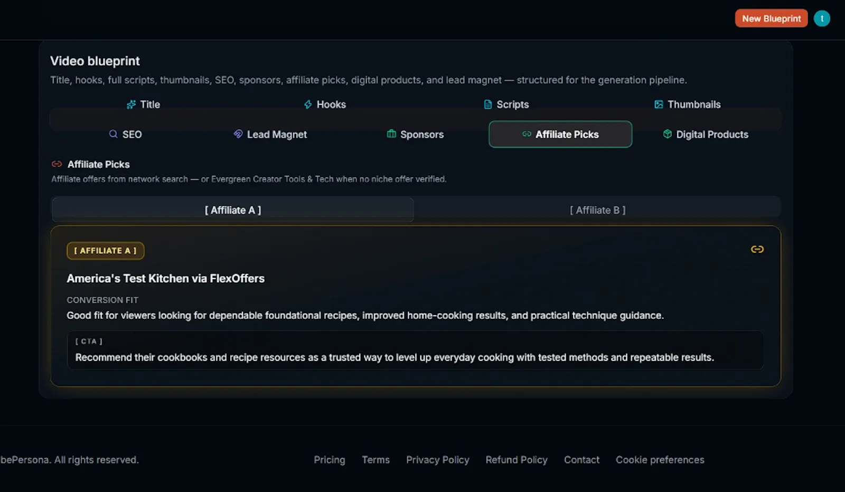
Task: Click the sparkle icon beside Title tab
Action: [x=131, y=105]
